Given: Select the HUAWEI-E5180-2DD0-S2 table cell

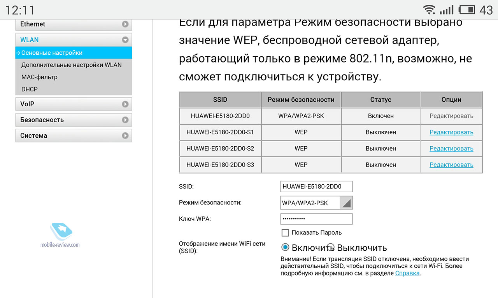Looking at the screenshot, I should click(220, 149).
